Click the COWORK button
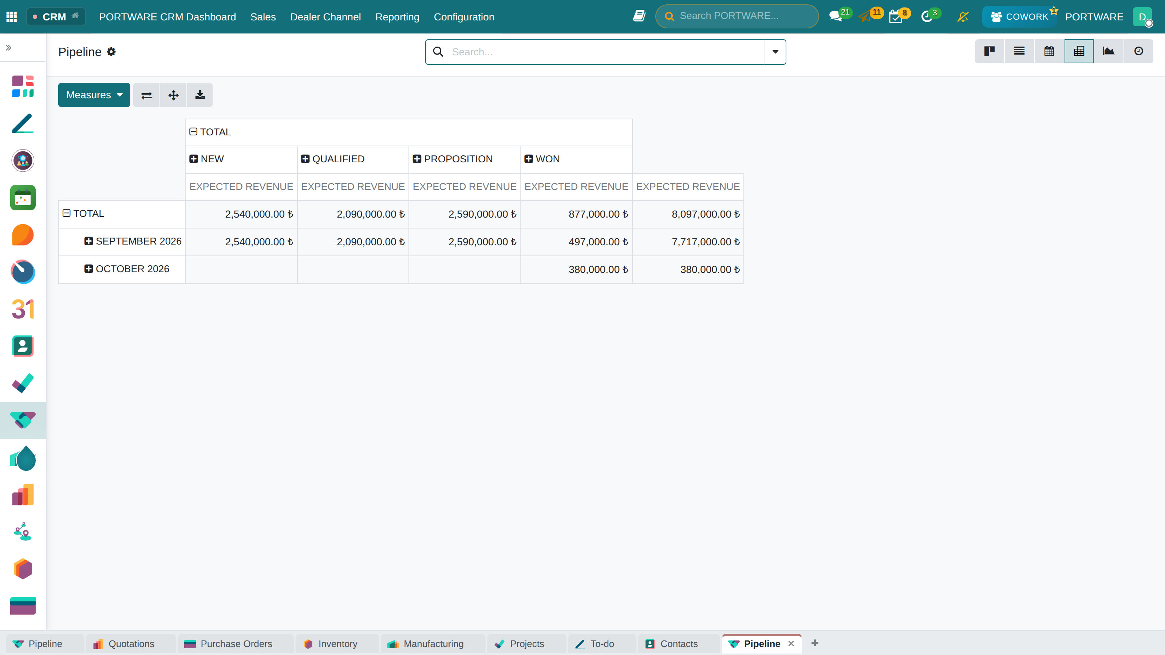1165x655 pixels. tap(1019, 17)
